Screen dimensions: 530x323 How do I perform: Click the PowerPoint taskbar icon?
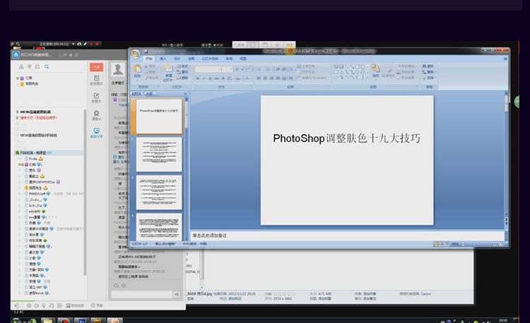114,320
